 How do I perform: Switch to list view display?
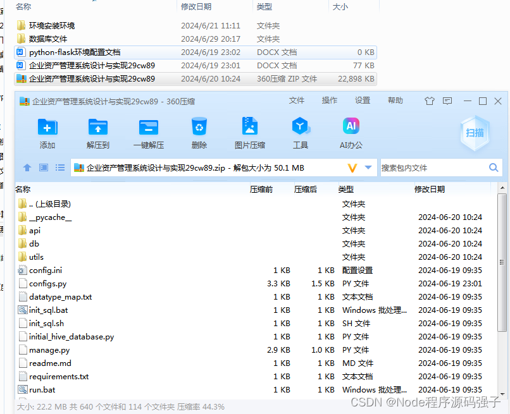[60, 167]
